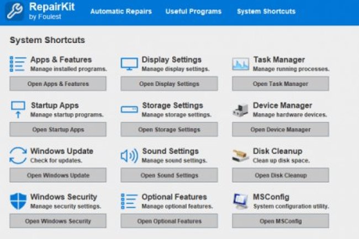Click the Device Manager hardware icon
Viewport: 359px width, 239px height.
(241, 109)
